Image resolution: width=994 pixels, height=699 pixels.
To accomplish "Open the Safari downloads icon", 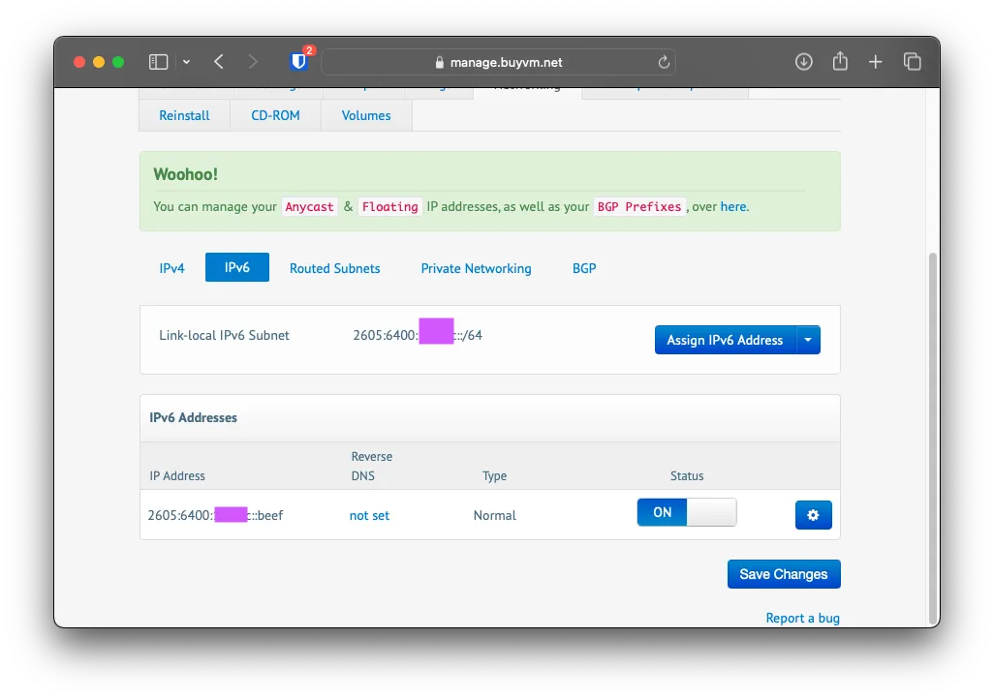I will pyautogui.click(x=803, y=62).
